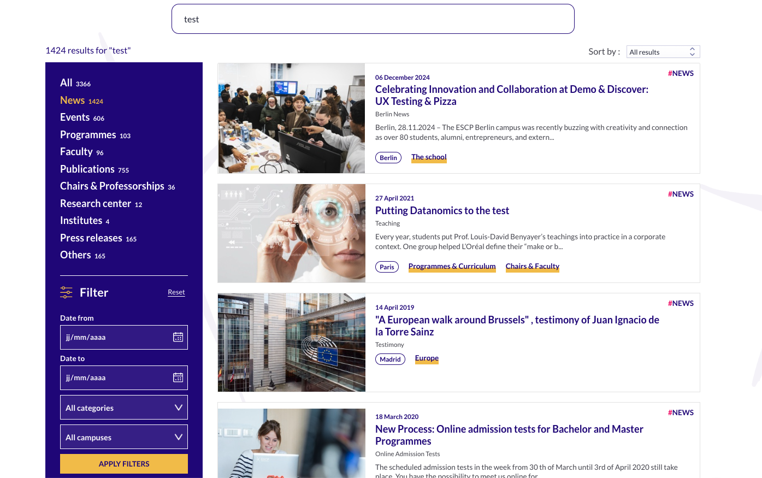Open the Datanomics eye scan thumbnail
This screenshot has height=478, width=762.
(292, 233)
